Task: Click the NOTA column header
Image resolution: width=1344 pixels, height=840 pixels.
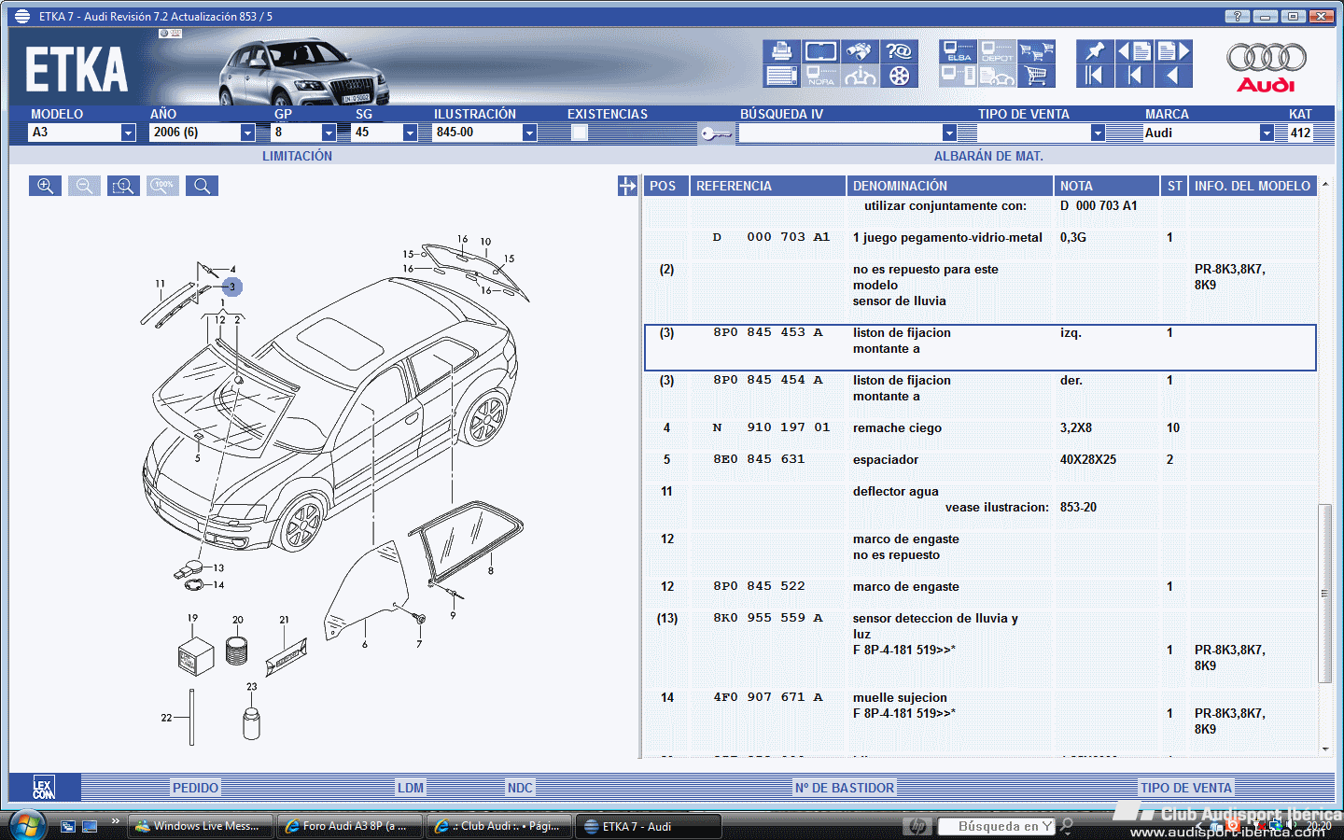Action: 1108,186
